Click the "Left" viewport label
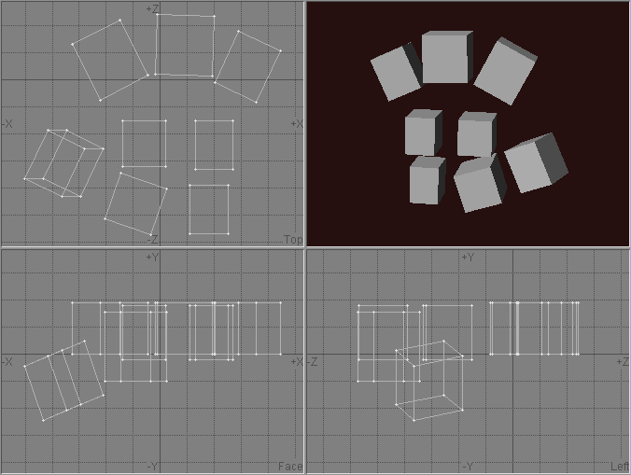The width and height of the screenshot is (631, 475). [x=619, y=467]
